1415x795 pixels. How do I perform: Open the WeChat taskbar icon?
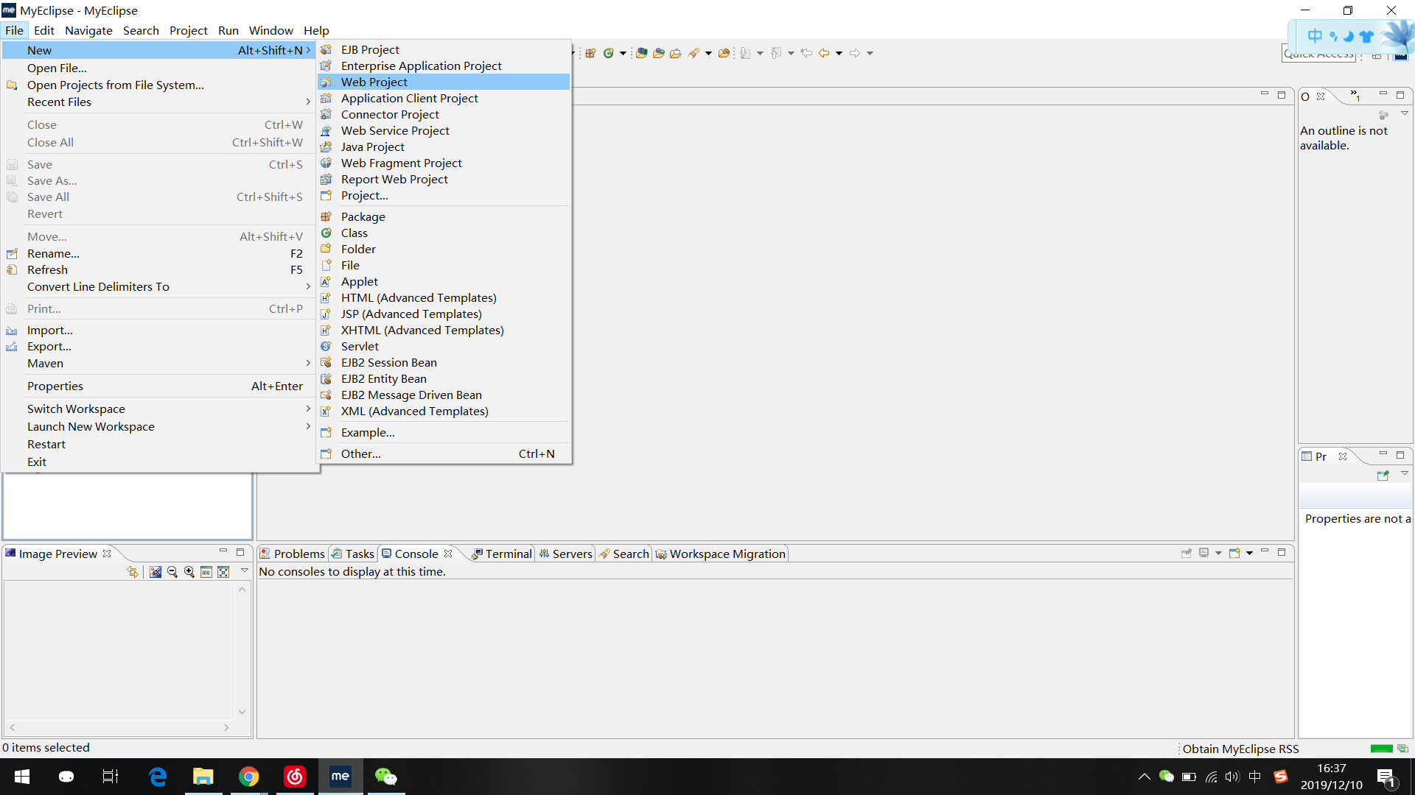(x=385, y=776)
